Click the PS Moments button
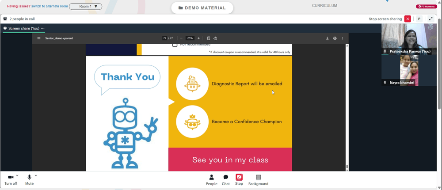Screen dimensions: 442x190 click(x=426, y=7)
